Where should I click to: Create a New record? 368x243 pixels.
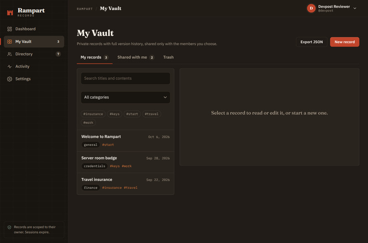point(345,42)
